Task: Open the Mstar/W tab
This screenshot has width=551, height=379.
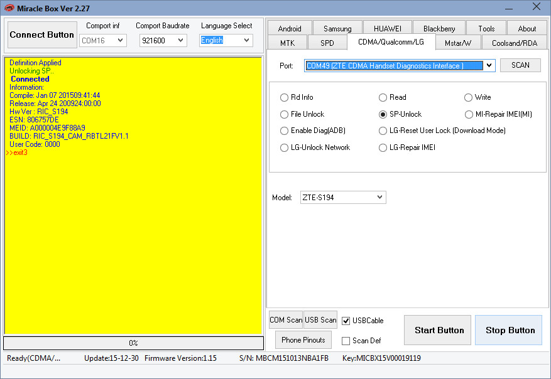Action: 458,43
